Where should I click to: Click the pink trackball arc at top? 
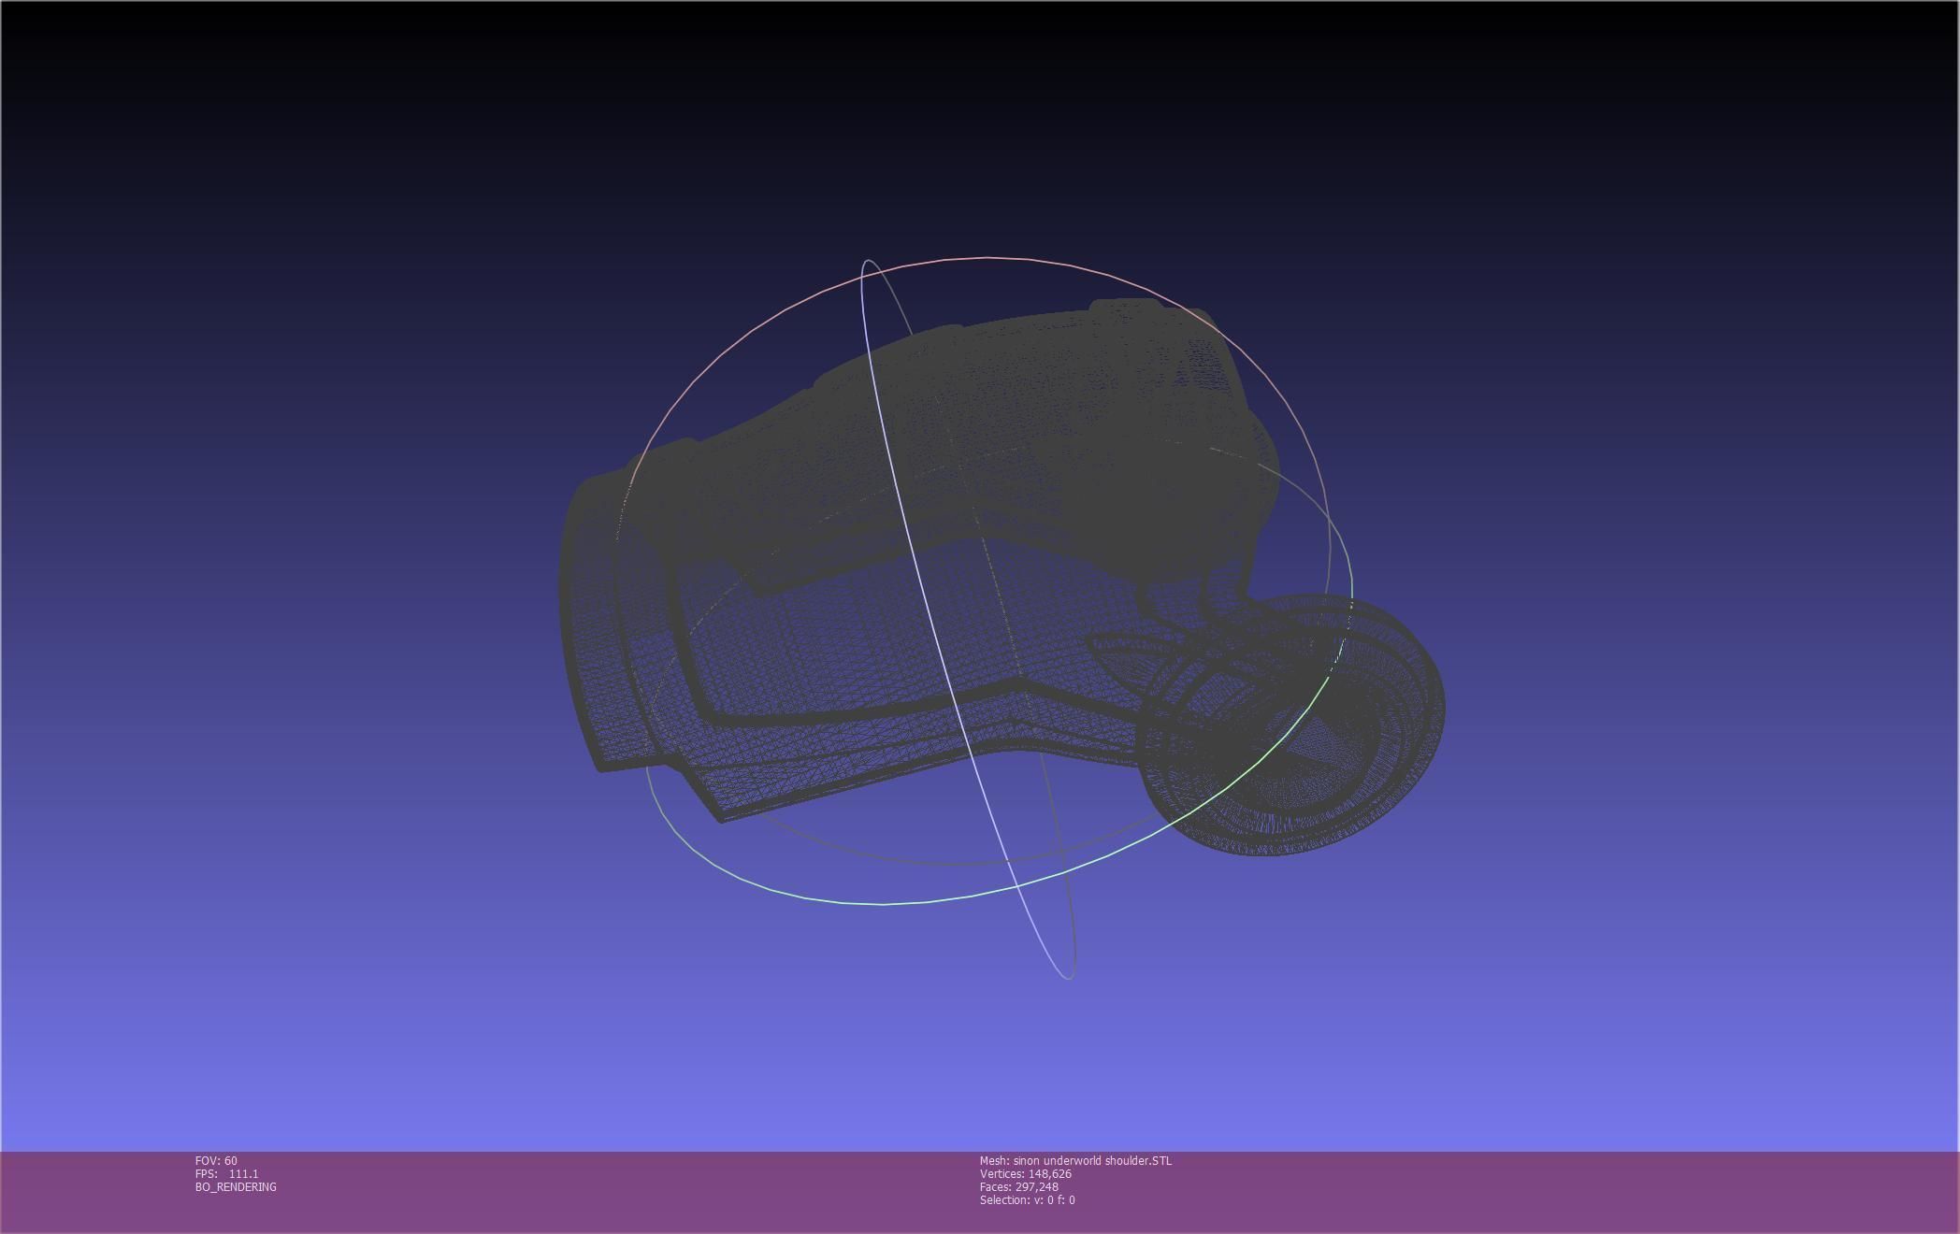[987, 257]
